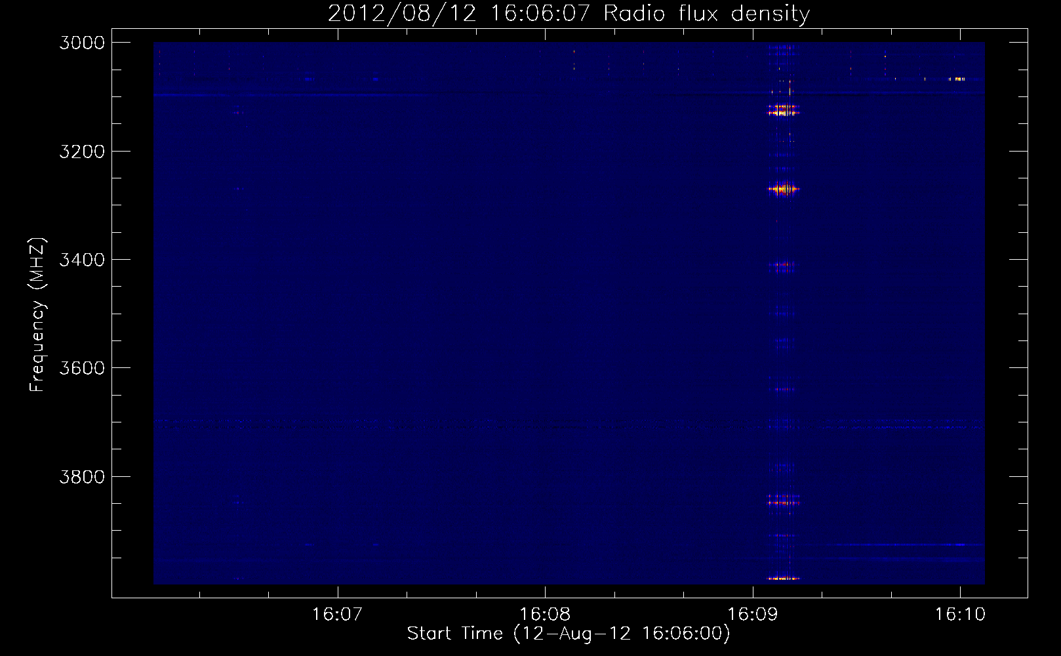Screen dimensions: 1061x656
Task: Click the 16:08 time tick label
Action: 545,614
